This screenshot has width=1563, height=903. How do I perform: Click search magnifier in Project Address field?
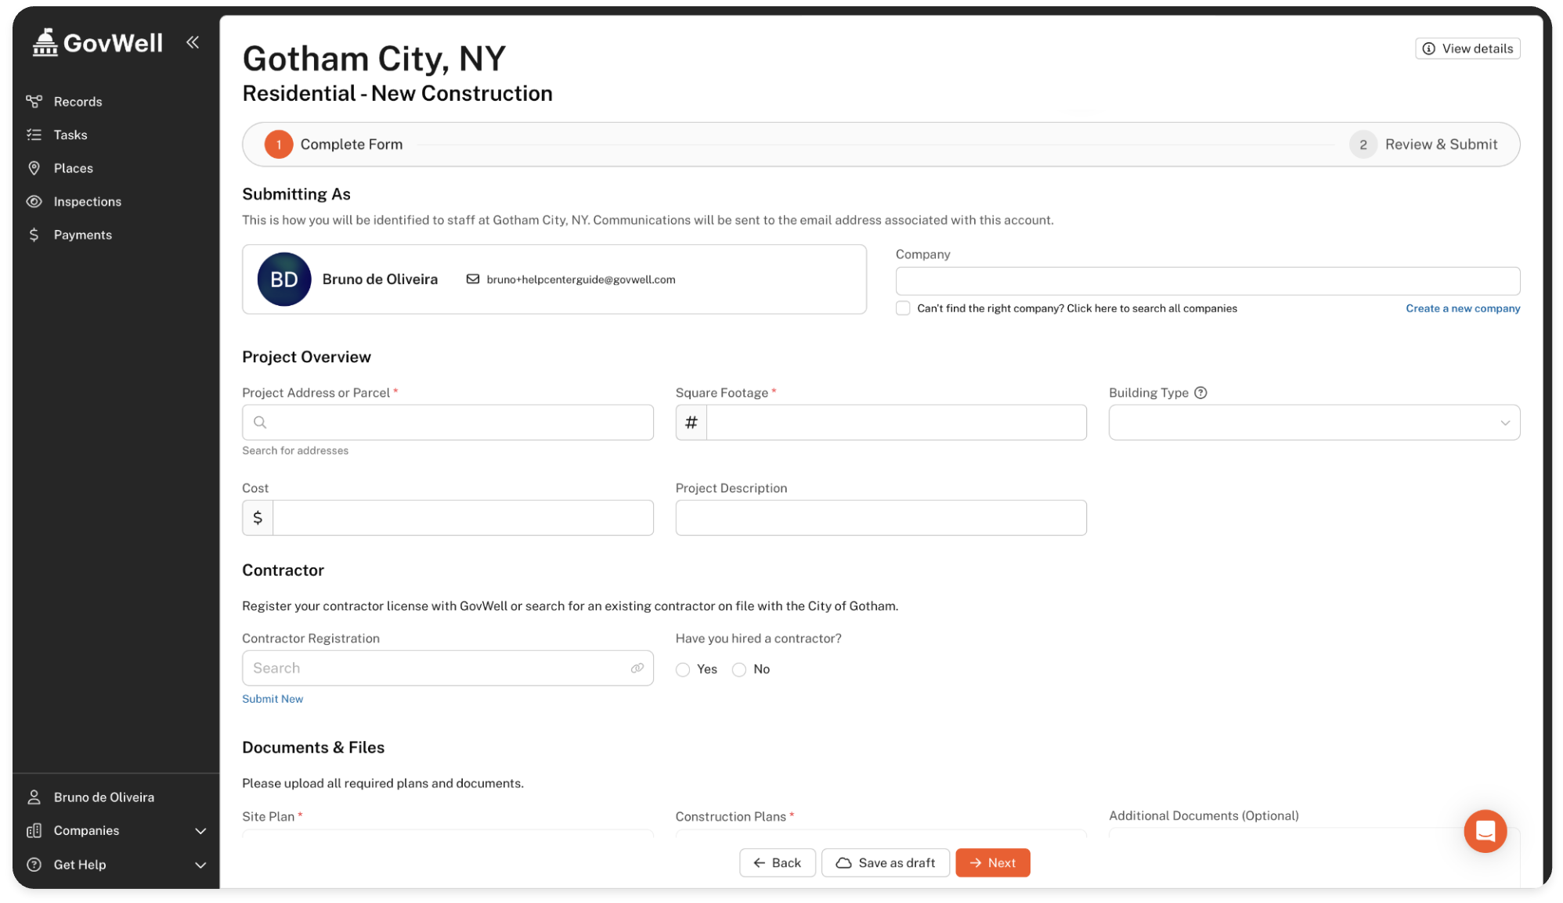click(x=260, y=423)
